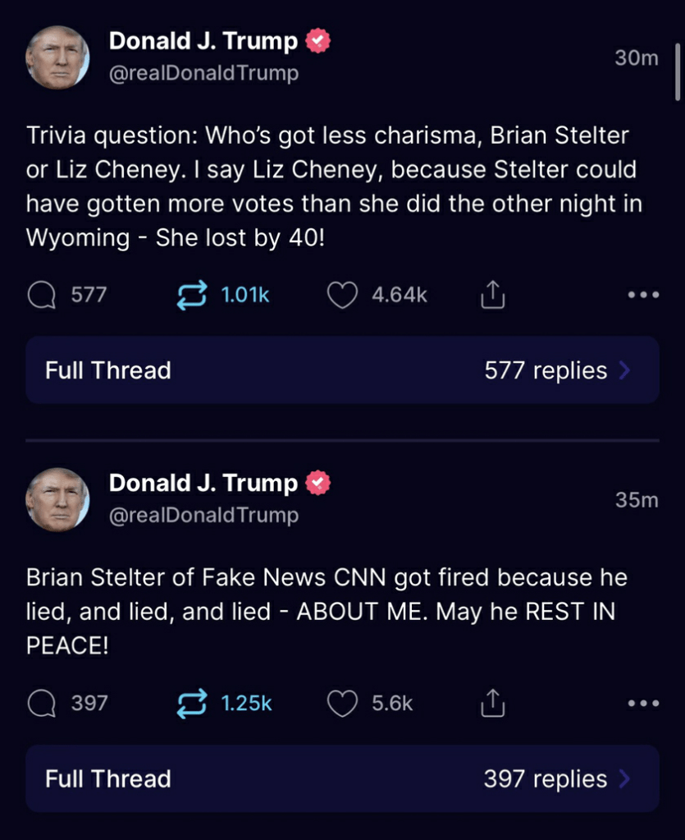Open more options on REST IN PEACE post
The width and height of the screenshot is (685, 840).
point(643,704)
